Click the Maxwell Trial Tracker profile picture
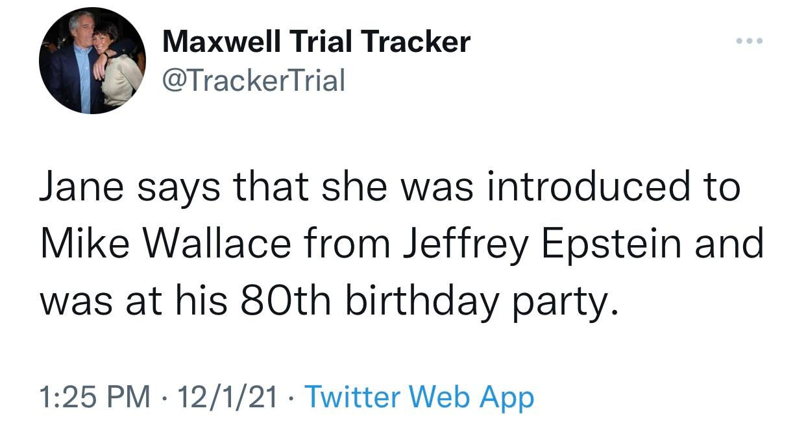The image size is (806, 430). [92, 61]
